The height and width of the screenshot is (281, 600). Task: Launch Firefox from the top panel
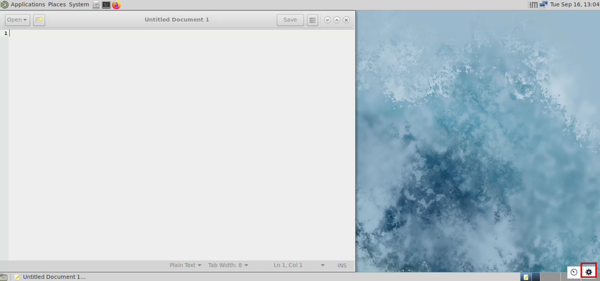click(x=116, y=5)
